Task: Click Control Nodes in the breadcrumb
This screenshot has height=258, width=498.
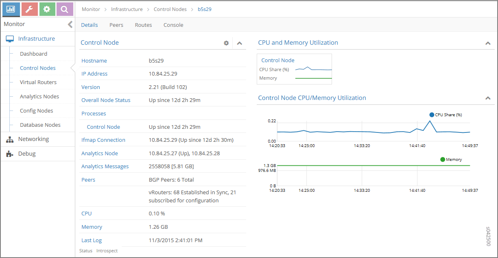Action: (170, 9)
